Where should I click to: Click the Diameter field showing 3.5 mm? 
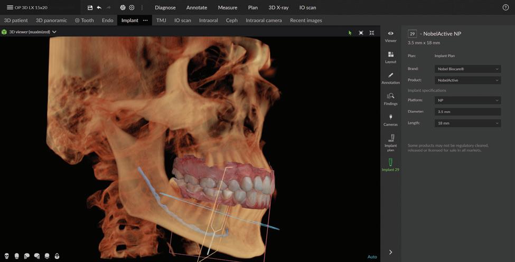467,112
